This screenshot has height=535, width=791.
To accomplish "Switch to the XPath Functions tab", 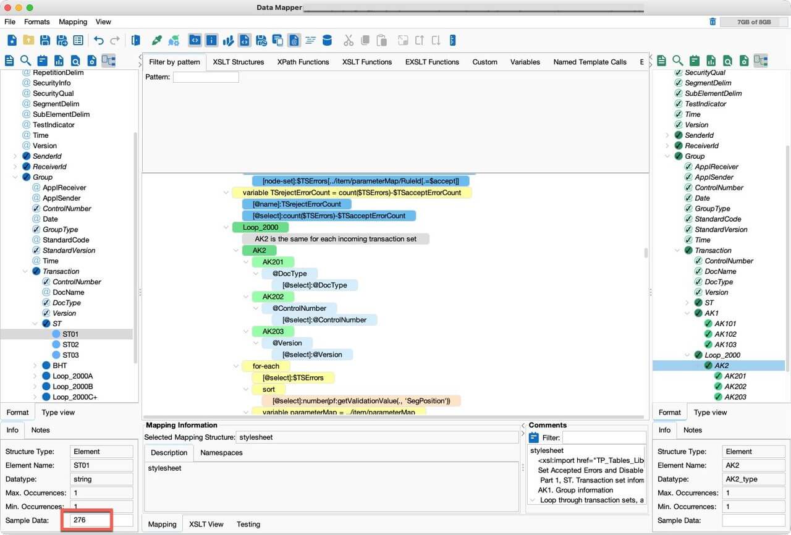I will 303,62.
